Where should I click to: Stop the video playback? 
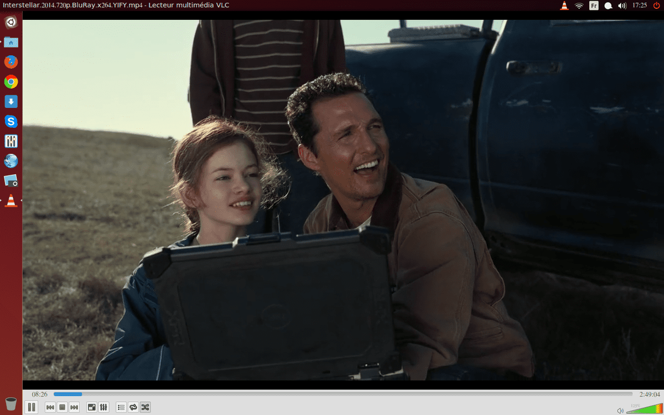coord(63,407)
